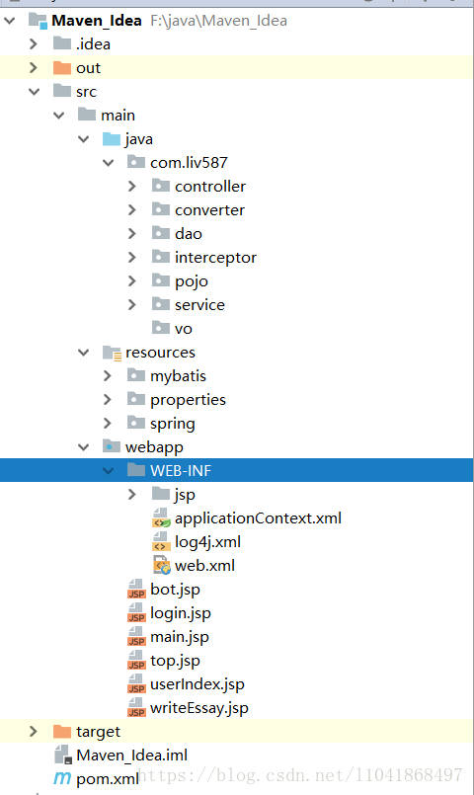The height and width of the screenshot is (795, 474).
Task: Click the log4j.xml file icon
Action: click(161, 542)
